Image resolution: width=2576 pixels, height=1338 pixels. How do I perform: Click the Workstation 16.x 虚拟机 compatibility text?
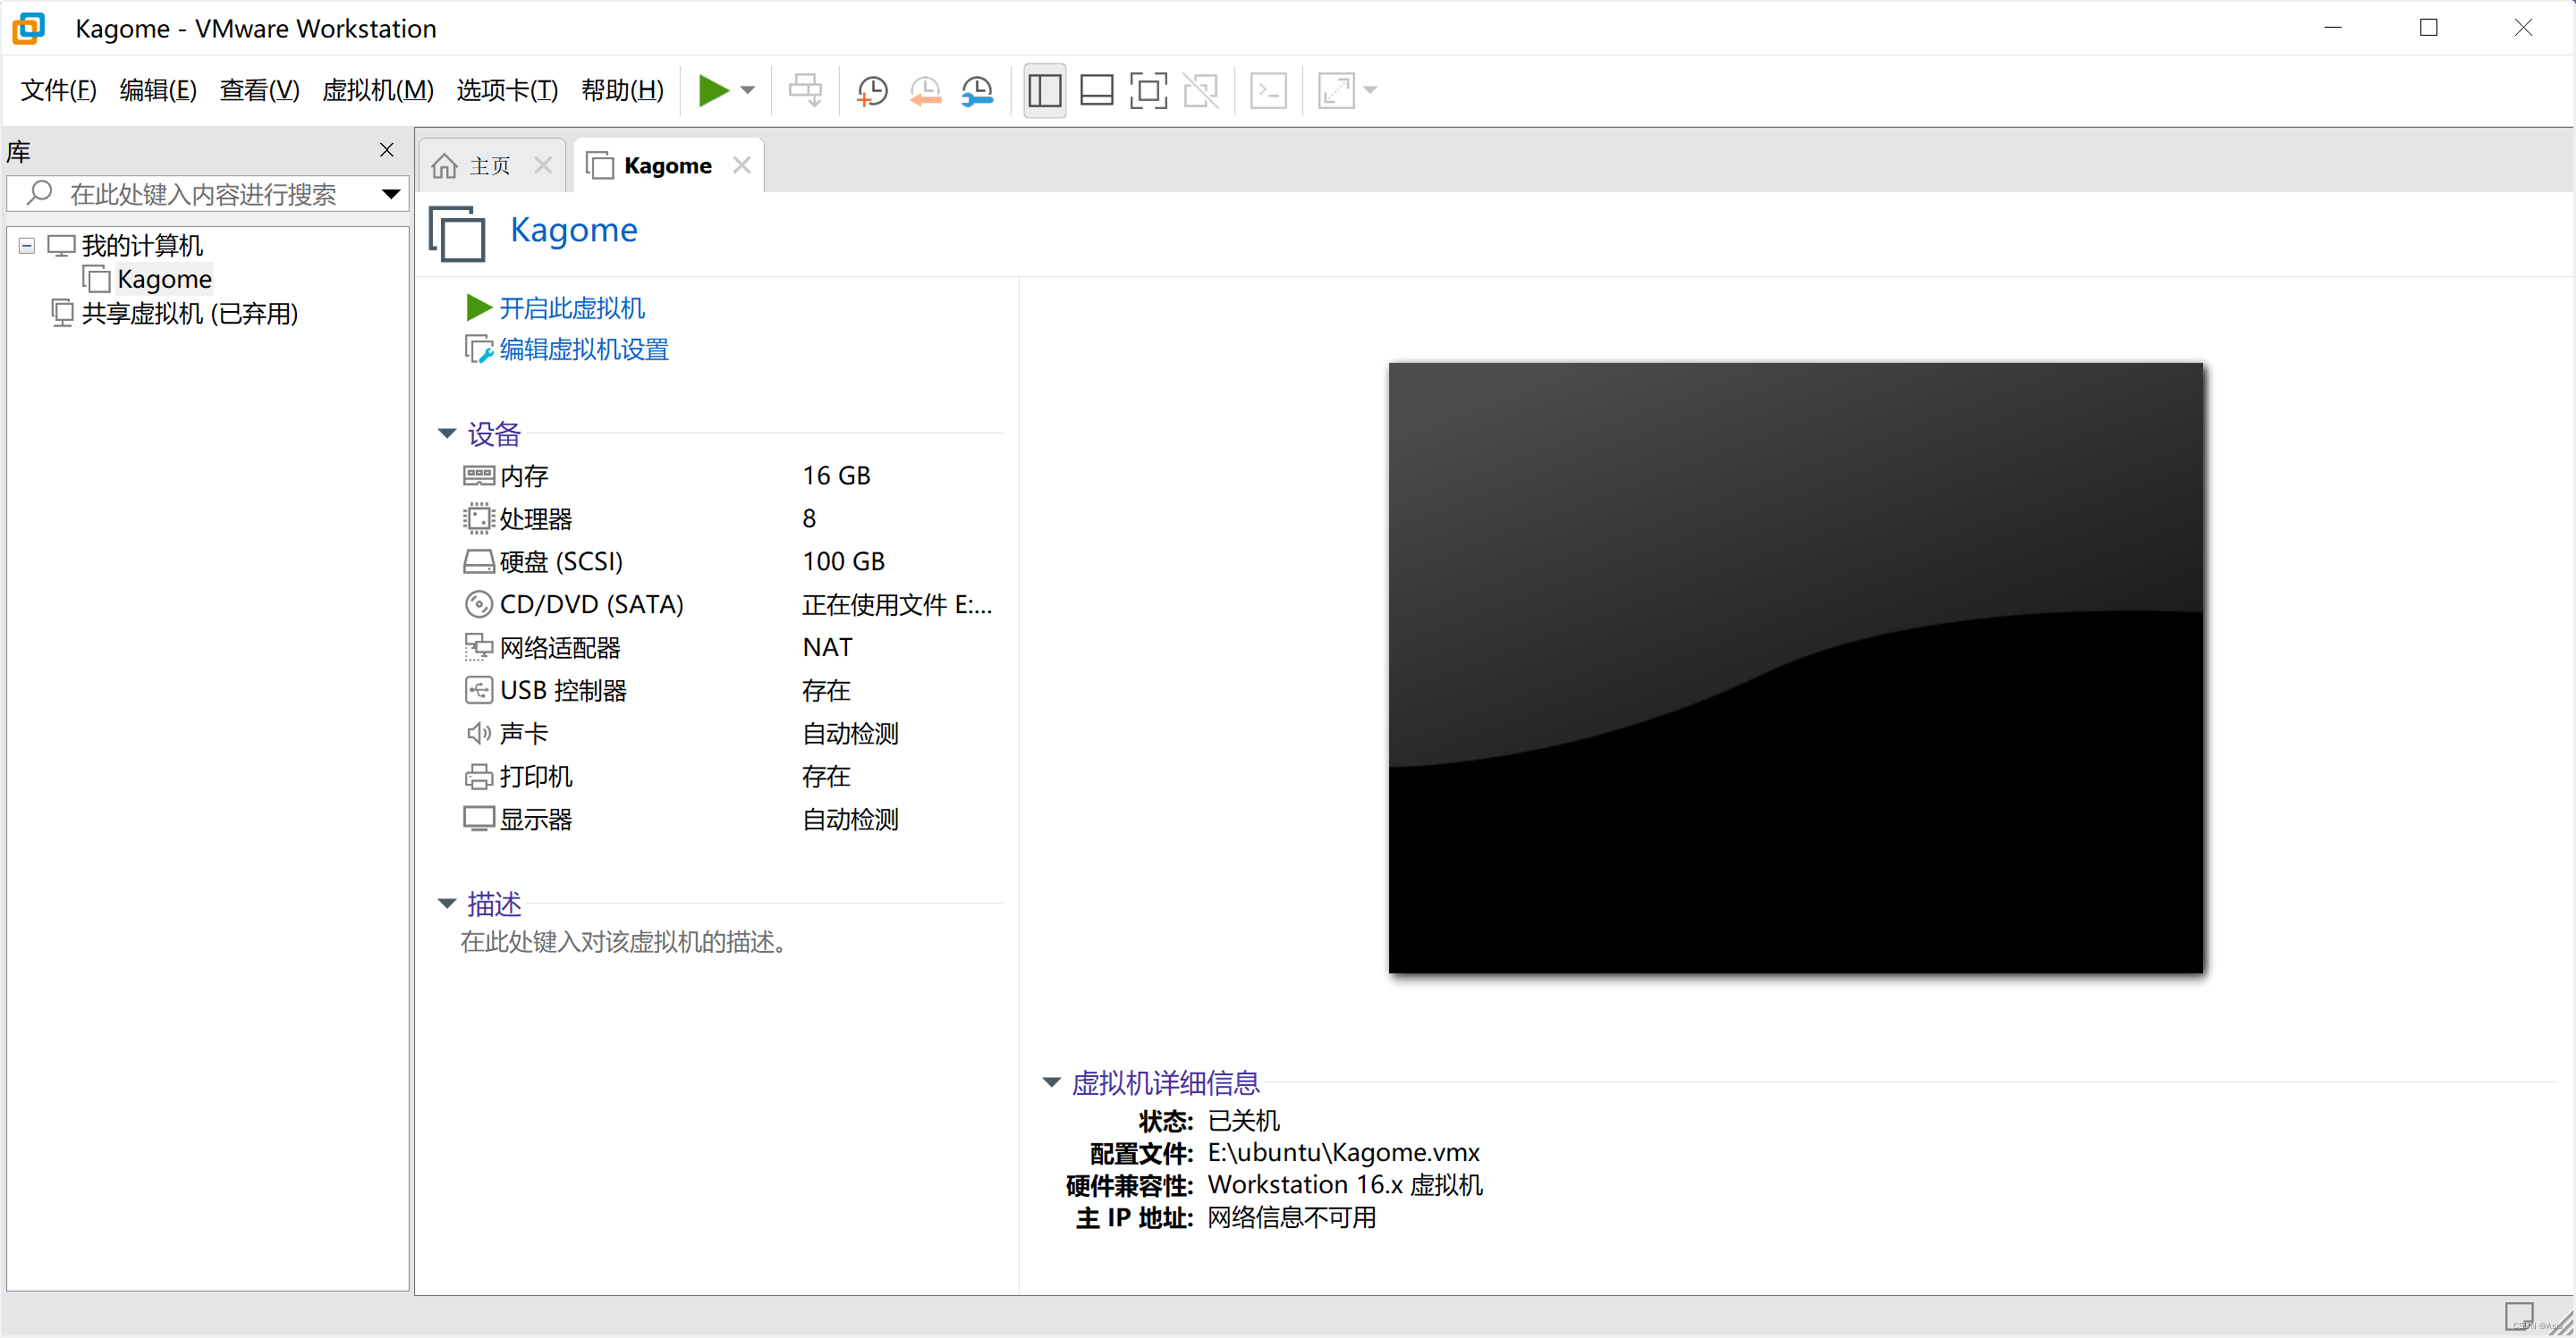tap(1345, 1186)
